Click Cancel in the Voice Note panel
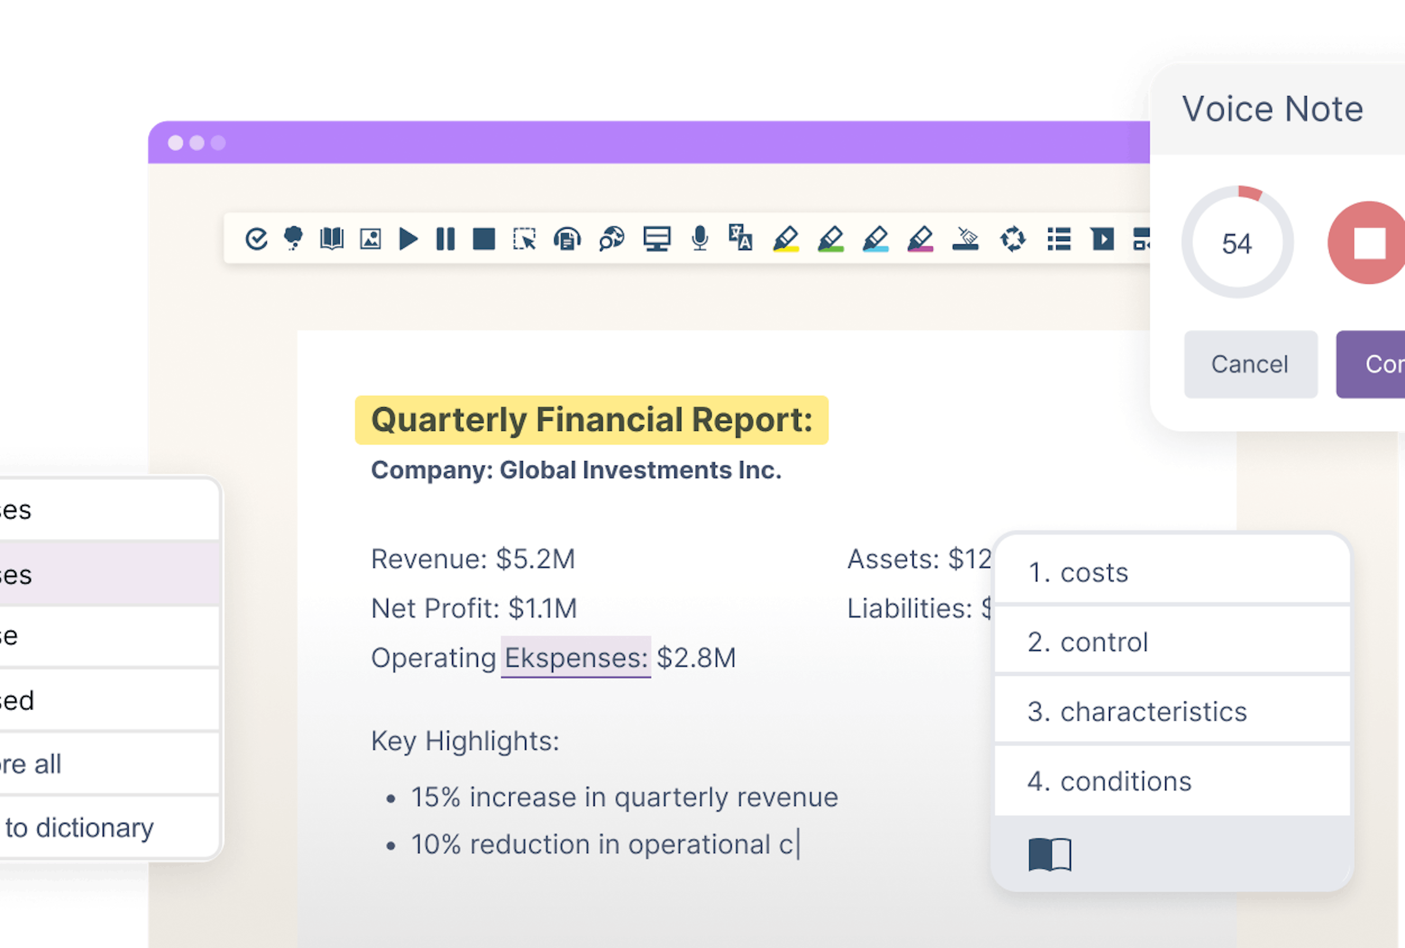The width and height of the screenshot is (1405, 948). pos(1250,364)
